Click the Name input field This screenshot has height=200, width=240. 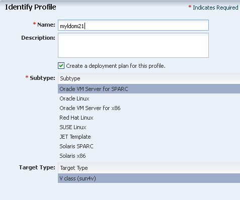(133, 25)
